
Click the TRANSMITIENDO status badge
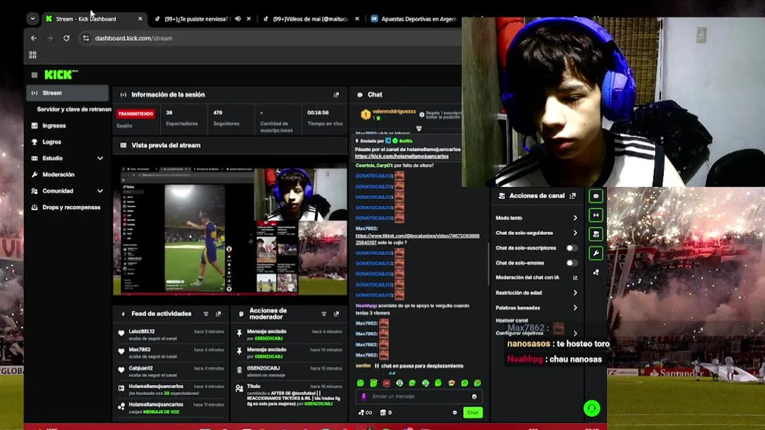coord(136,113)
